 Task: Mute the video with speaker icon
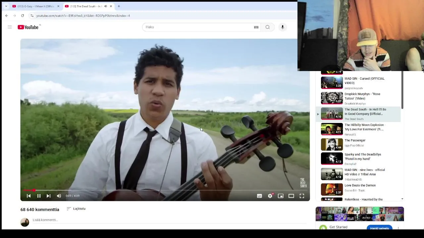coord(59,196)
